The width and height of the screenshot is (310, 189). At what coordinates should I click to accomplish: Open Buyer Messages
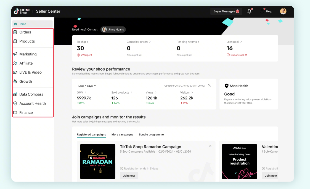coord(226,11)
